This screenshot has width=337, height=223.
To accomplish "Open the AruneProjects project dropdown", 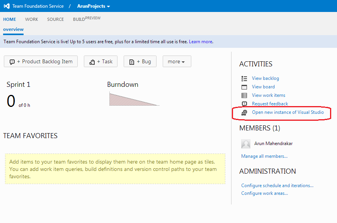I will click(x=94, y=6).
